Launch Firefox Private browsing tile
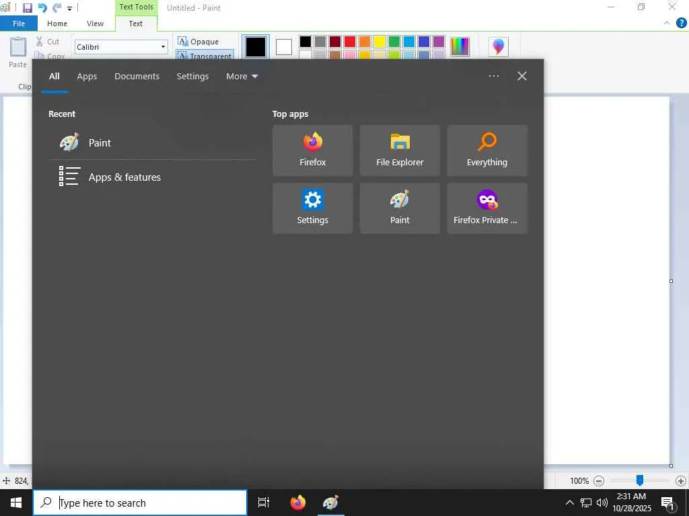 click(487, 208)
